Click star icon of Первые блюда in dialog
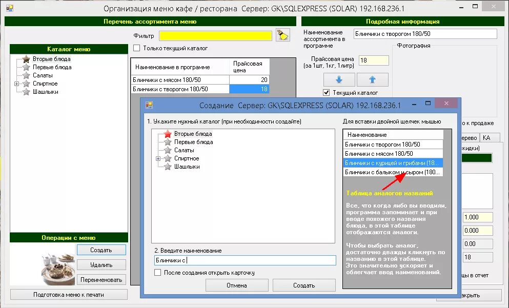 168,142
